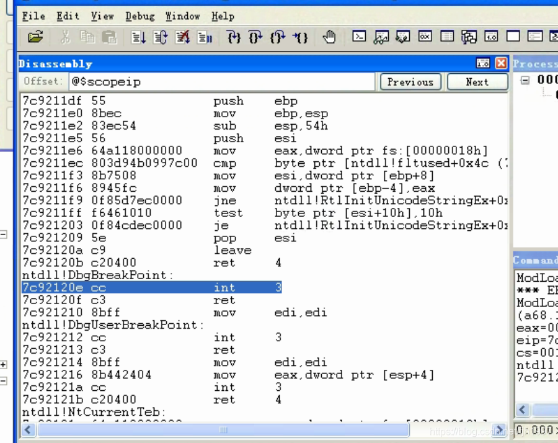558x443 pixels.
Task: Open the Registers window toolbar icon
Action: click(x=425, y=37)
